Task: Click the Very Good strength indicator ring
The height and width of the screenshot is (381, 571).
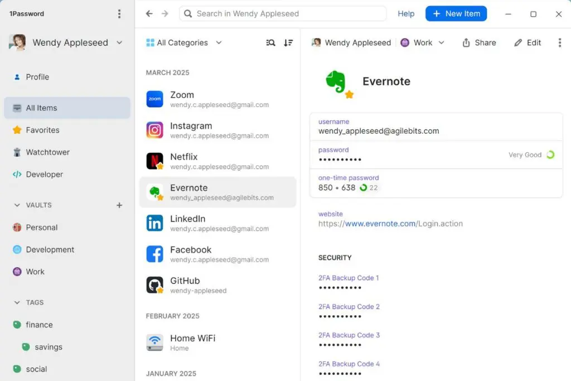Action: pos(550,155)
